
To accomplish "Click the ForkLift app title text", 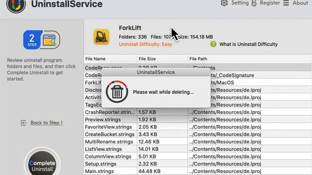I will tap(130, 28).
